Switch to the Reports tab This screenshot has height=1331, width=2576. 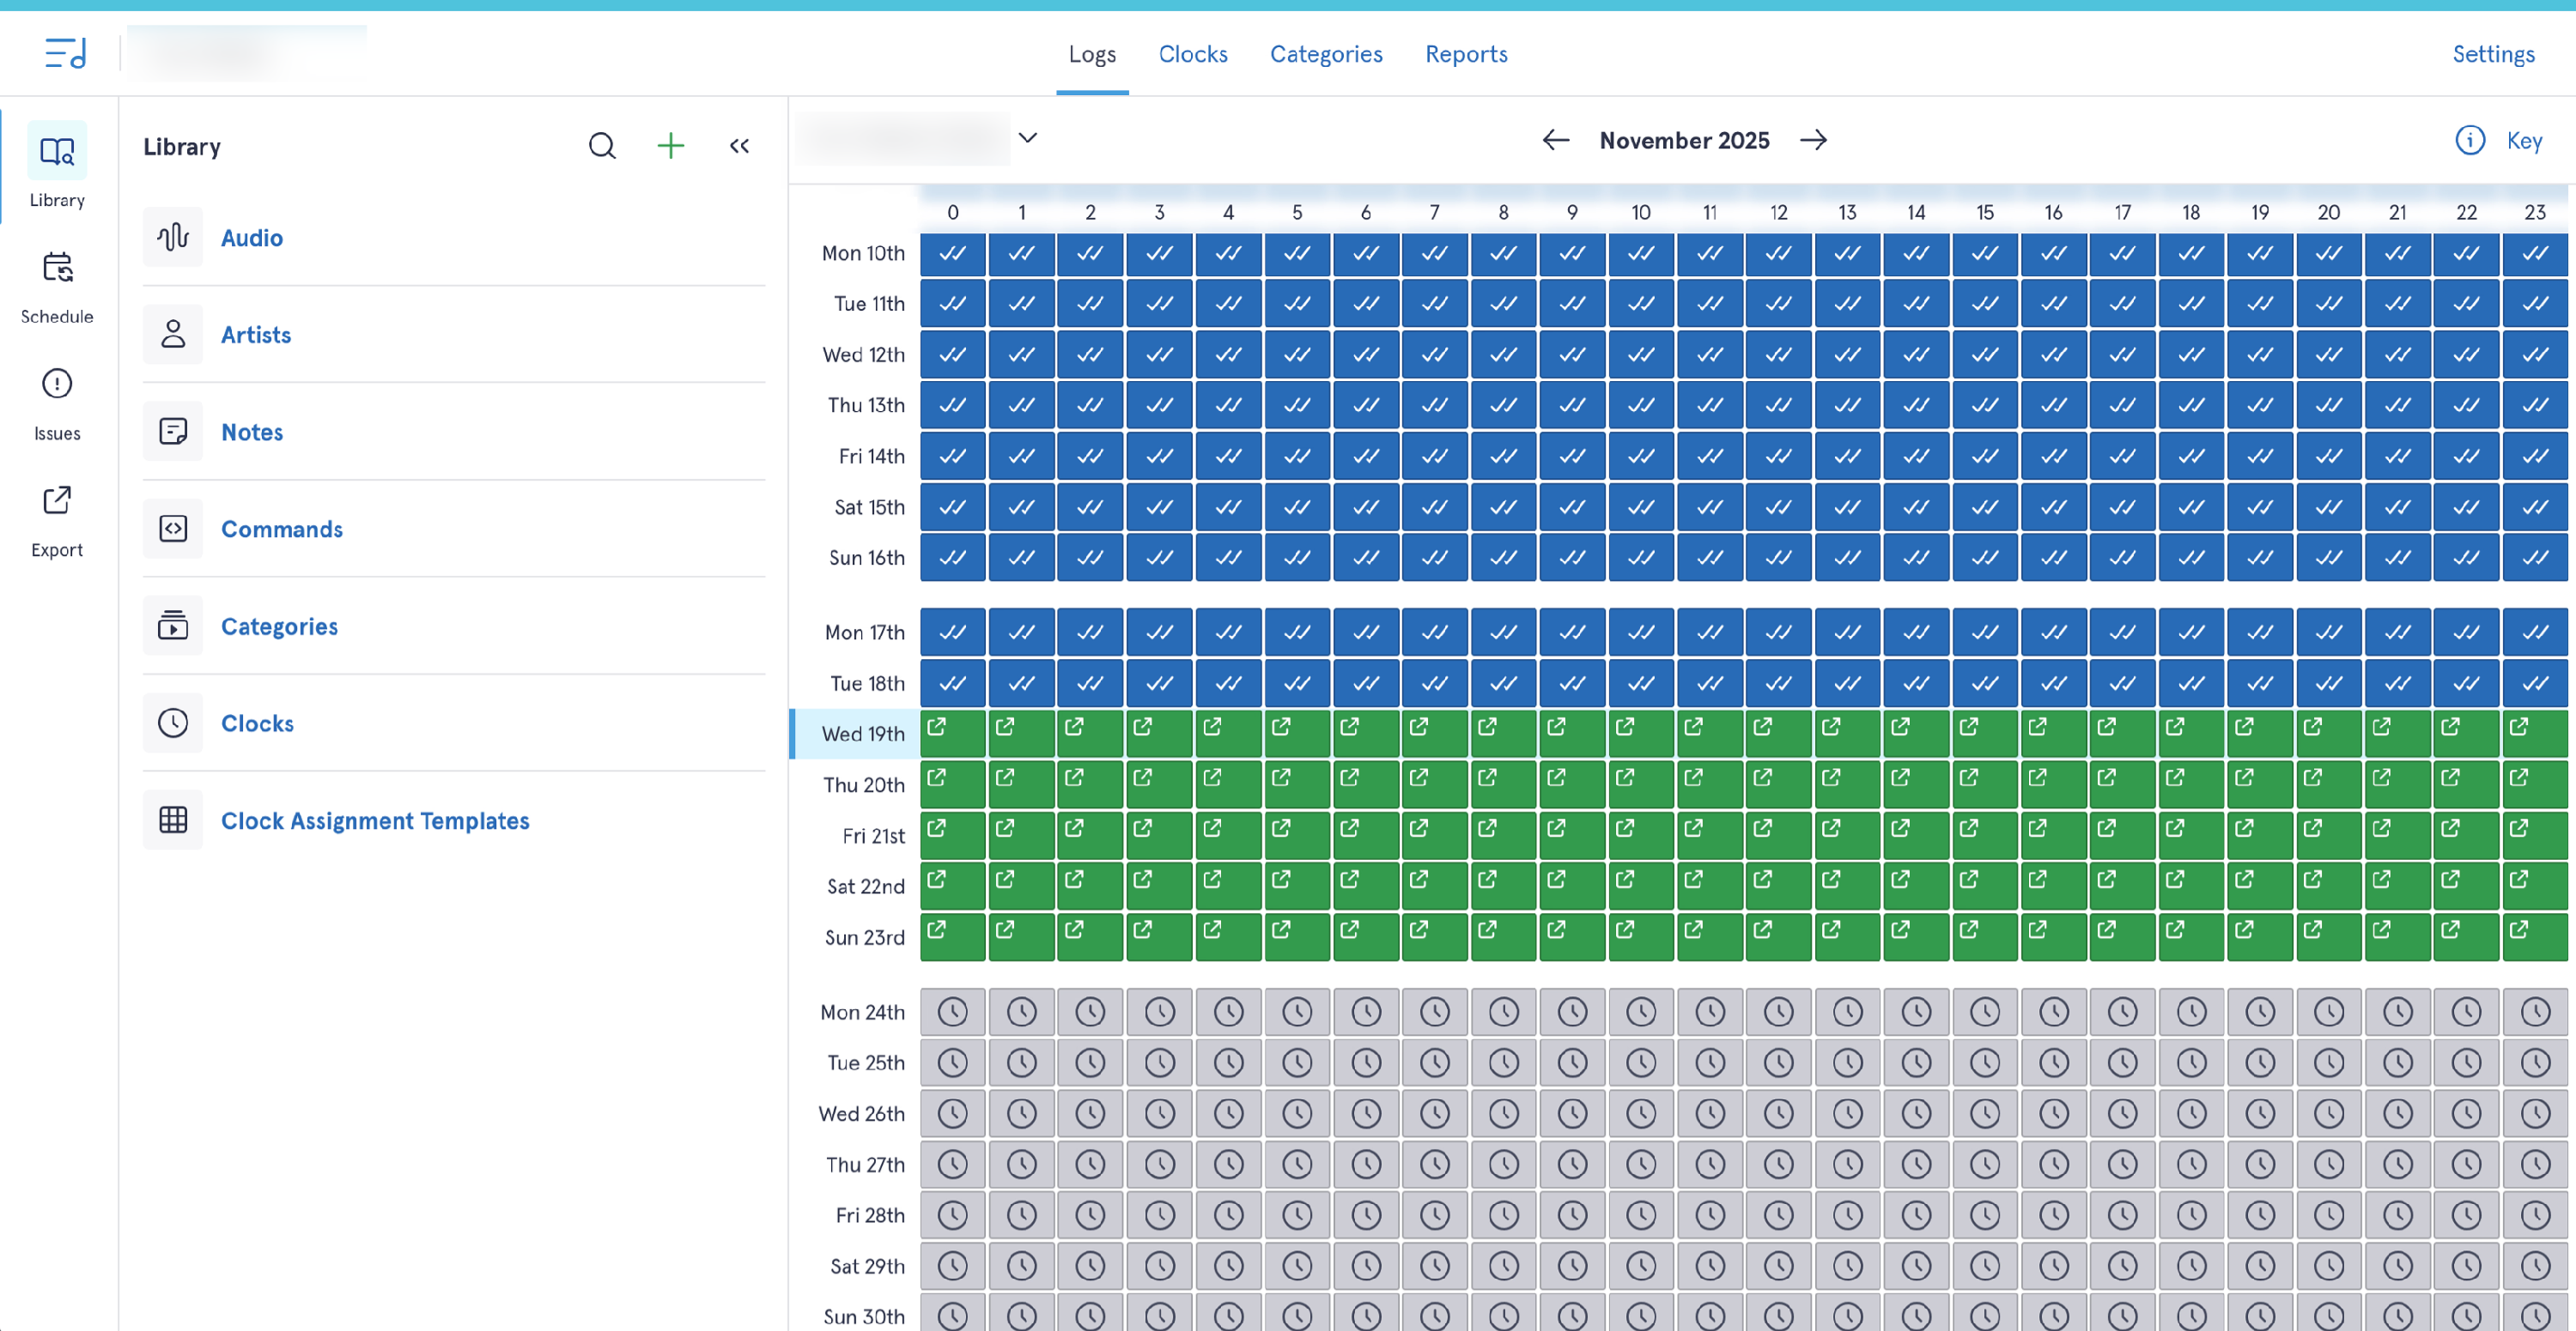tap(1465, 54)
